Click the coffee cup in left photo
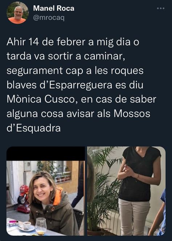 27,226
